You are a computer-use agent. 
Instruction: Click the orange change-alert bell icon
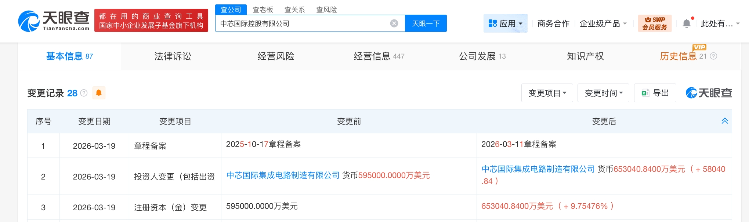click(99, 93)
